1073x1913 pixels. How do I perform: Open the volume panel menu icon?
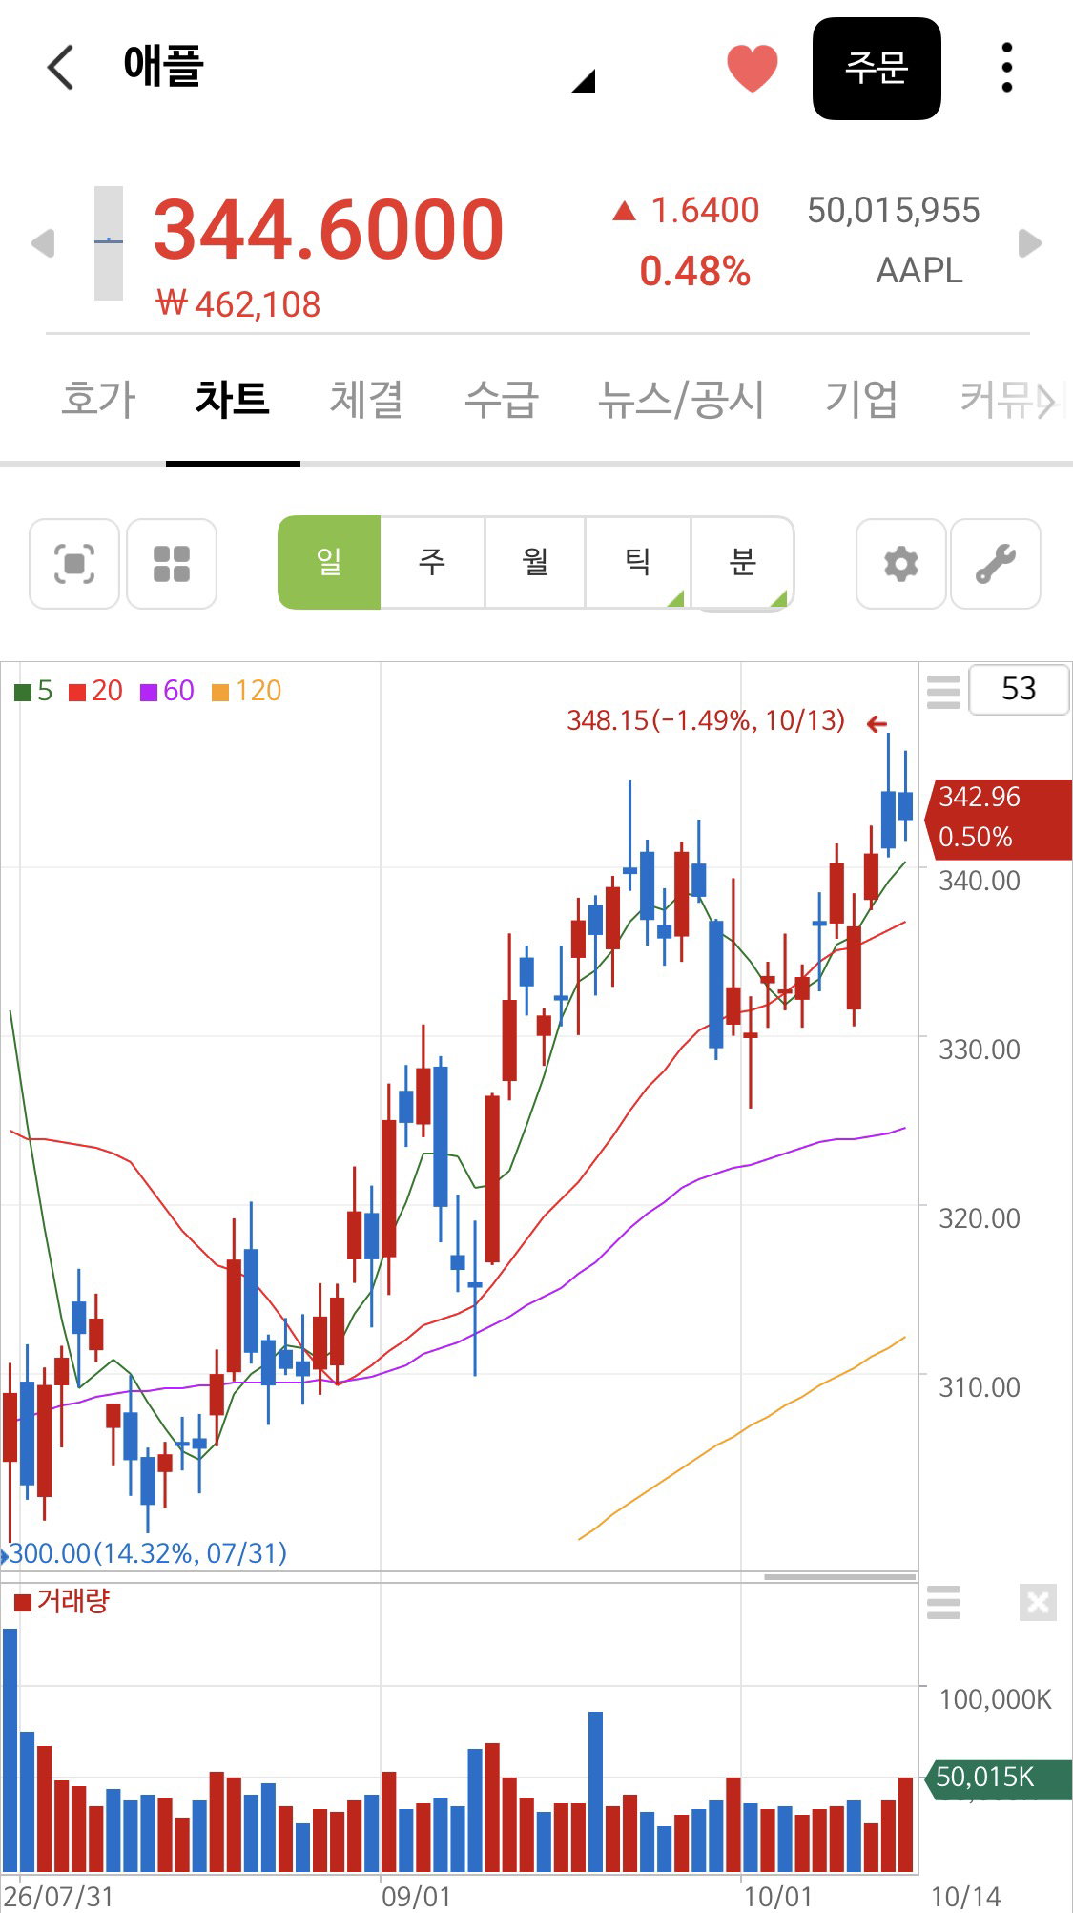click(x=943, y=1603)
